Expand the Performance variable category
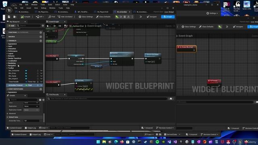This screenshot has height=145, width=258. 7,51
